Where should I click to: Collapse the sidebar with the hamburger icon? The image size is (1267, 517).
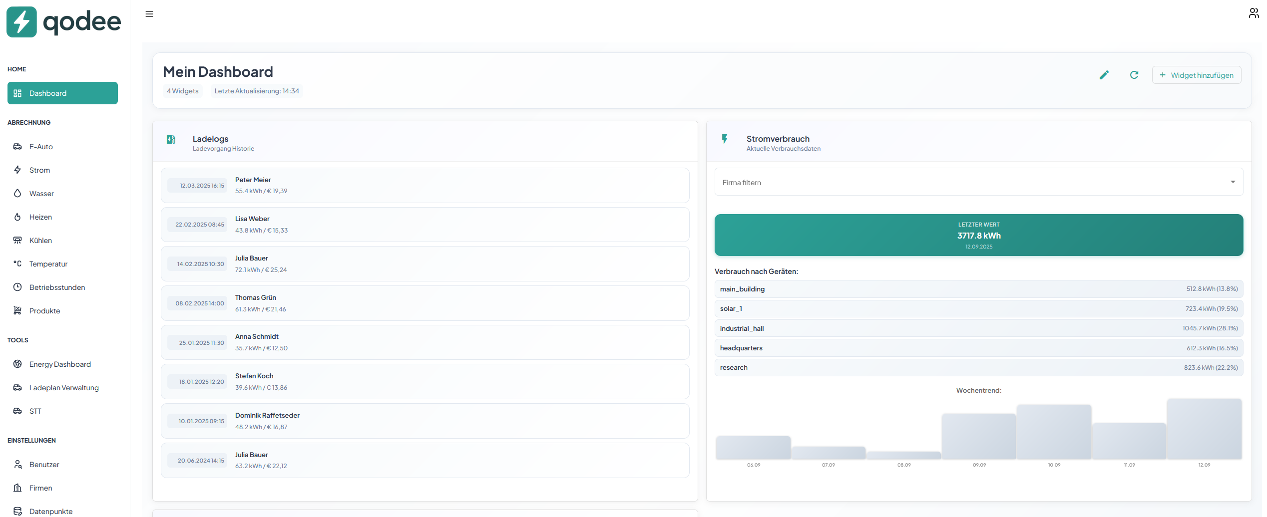(x=149, y=14)
